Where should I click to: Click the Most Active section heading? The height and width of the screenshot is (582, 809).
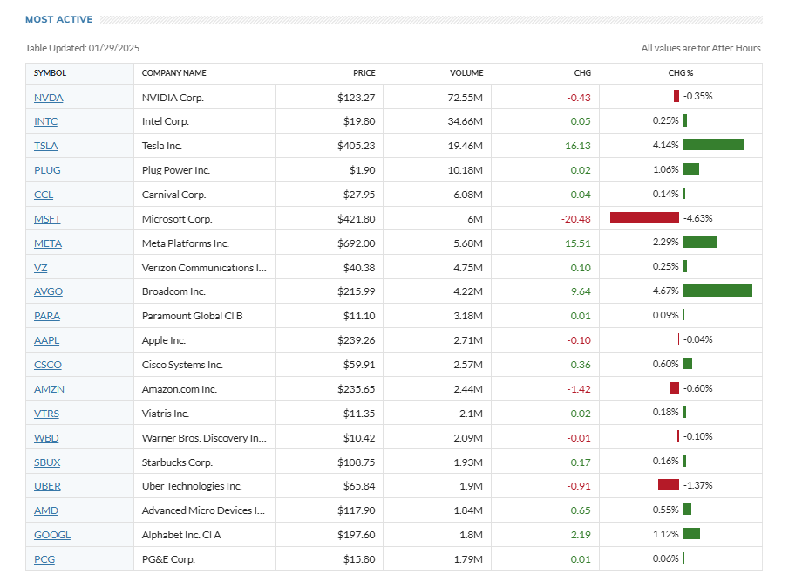pyautogui.click(x=60, y=19)
